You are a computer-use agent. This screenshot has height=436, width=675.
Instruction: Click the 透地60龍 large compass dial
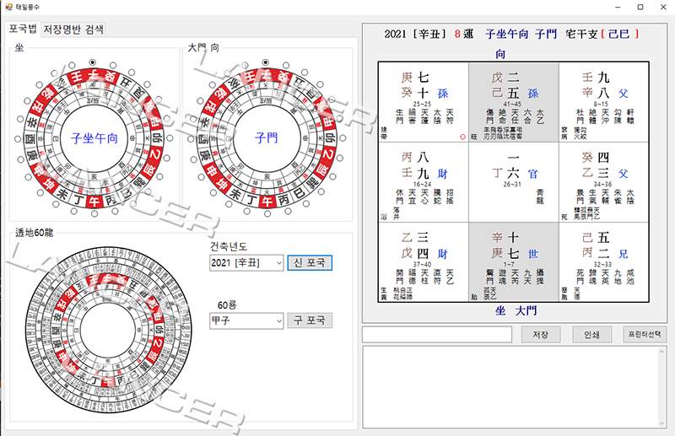coord(109,330)
